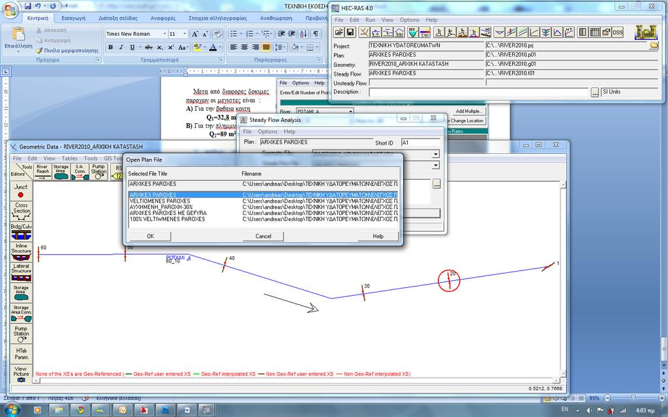Switch to Εισαγωγή ribbon tab
The height and width of the screenshot is (417, 668).
pos(73,18)
